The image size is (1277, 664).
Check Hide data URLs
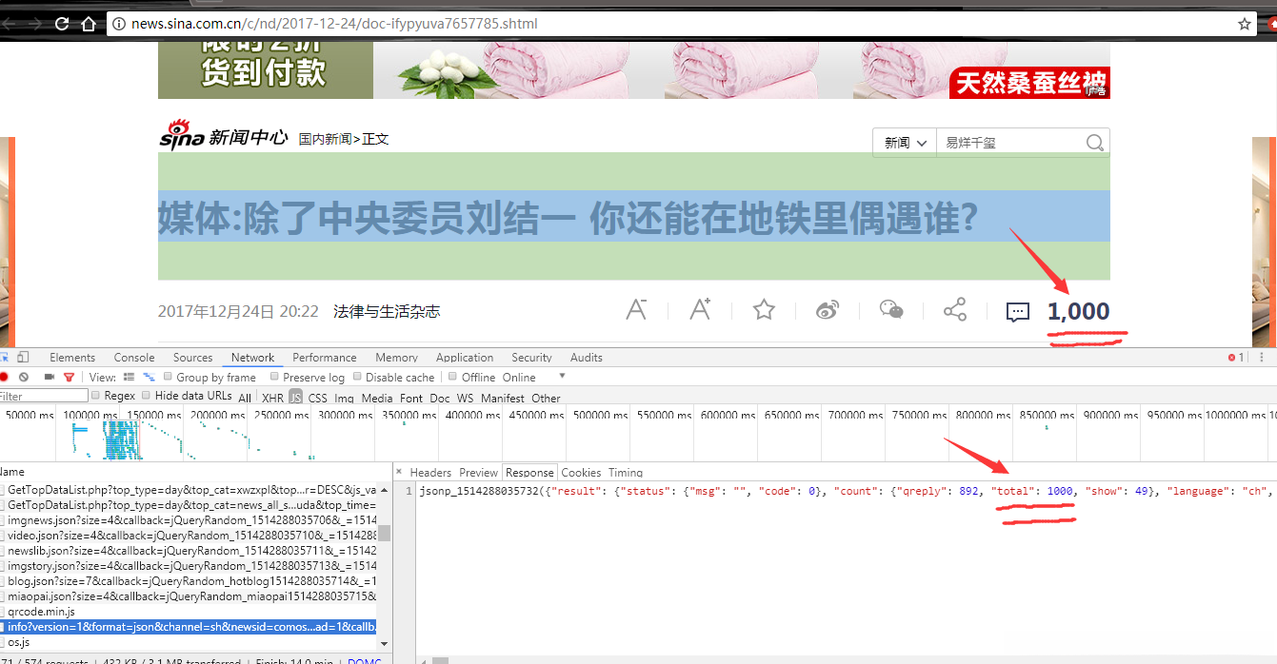[x=146, y=395]
